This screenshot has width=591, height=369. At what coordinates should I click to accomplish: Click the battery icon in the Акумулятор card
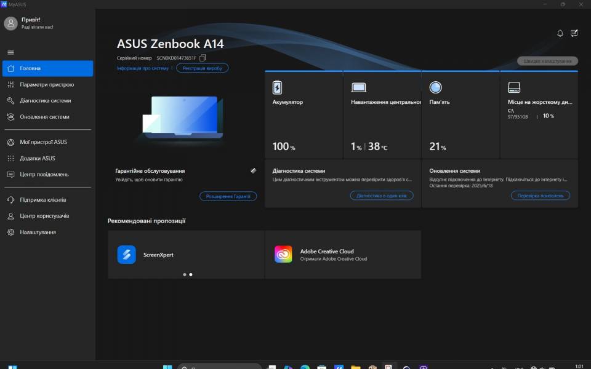(277, 87)
